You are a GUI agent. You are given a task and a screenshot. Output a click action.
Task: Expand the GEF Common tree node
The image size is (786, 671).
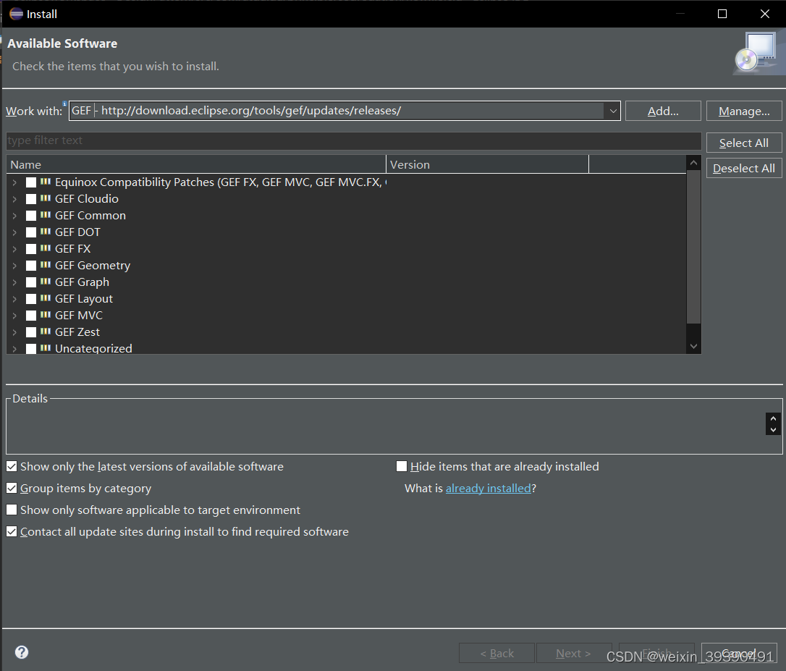point(14,216)
